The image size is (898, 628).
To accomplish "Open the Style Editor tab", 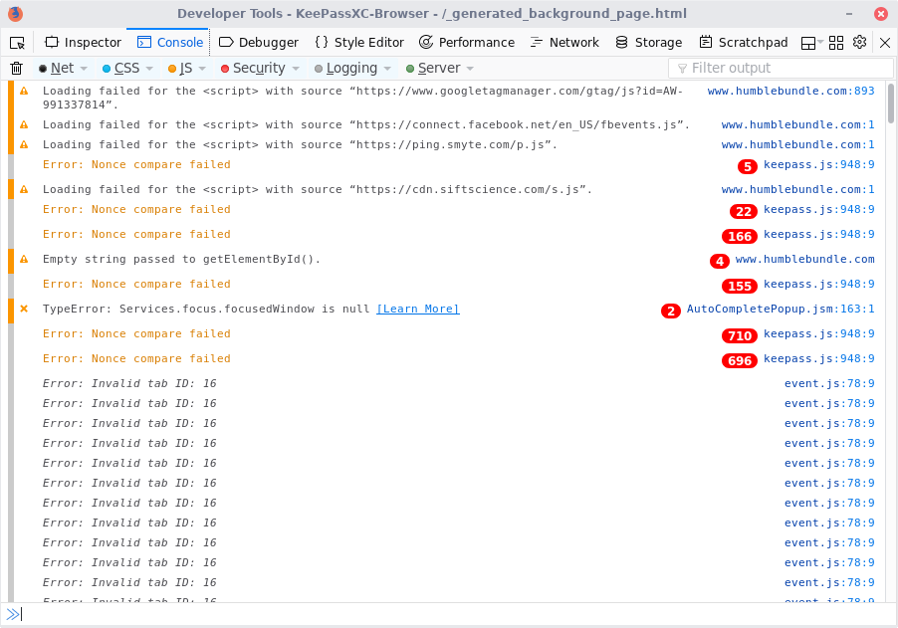I will 359,43.
